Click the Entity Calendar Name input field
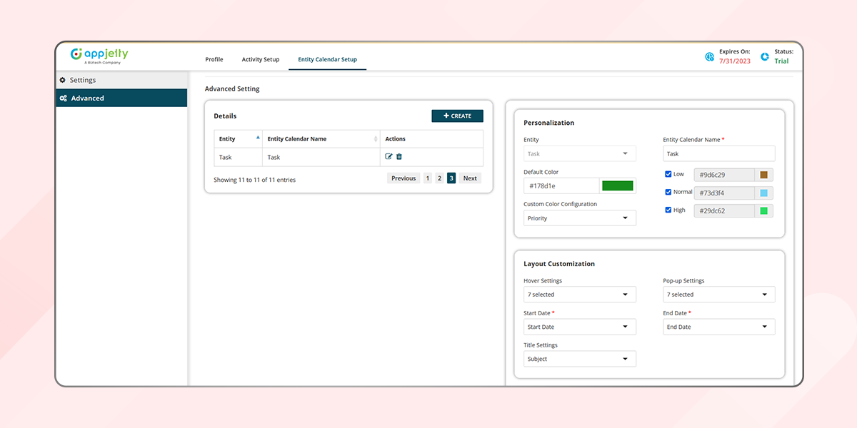The image size is (857, 428). [x=718, y=153]
